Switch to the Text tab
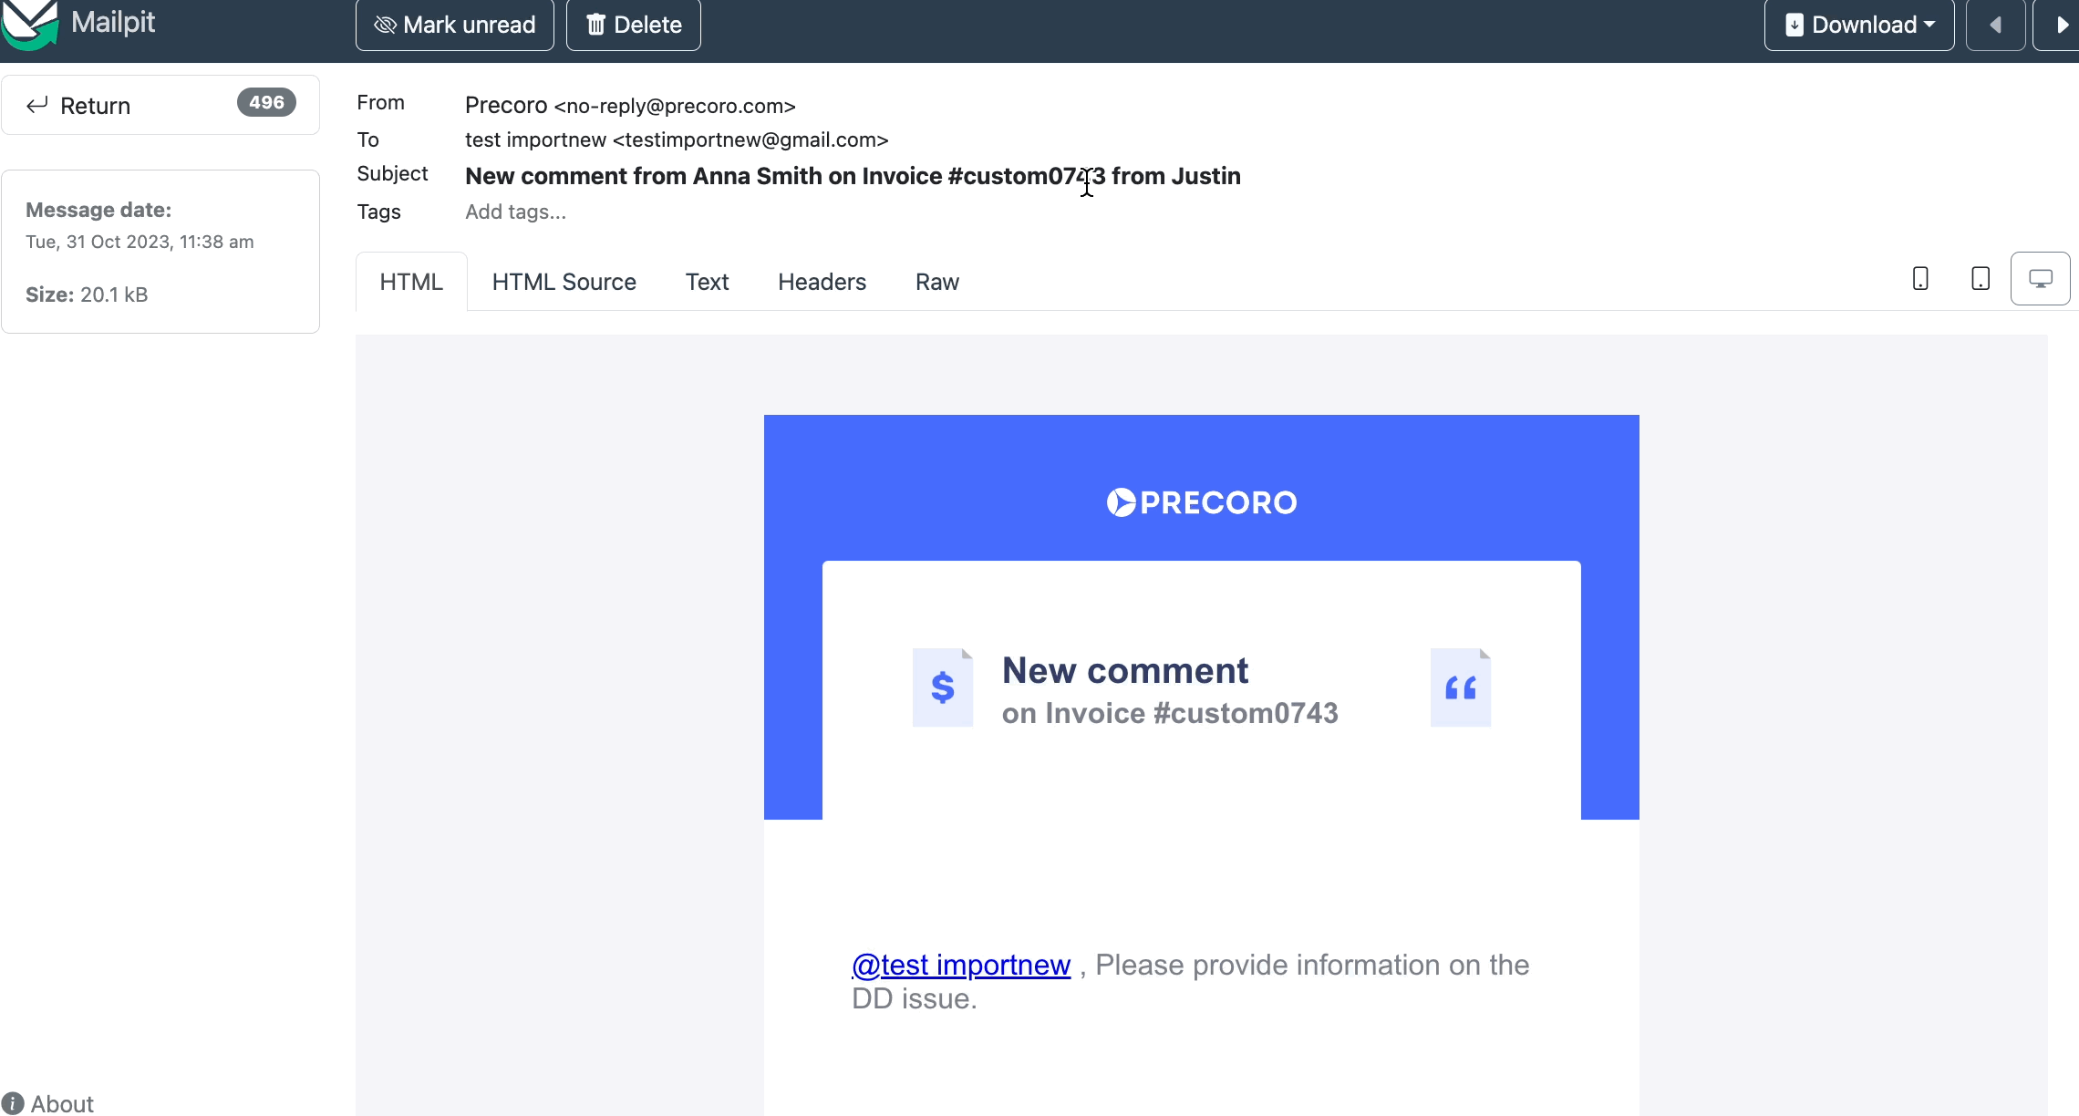 [708, 282]
